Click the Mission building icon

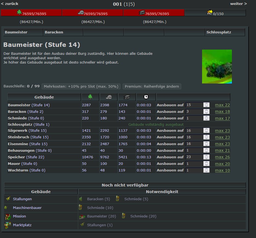point(8,217)
